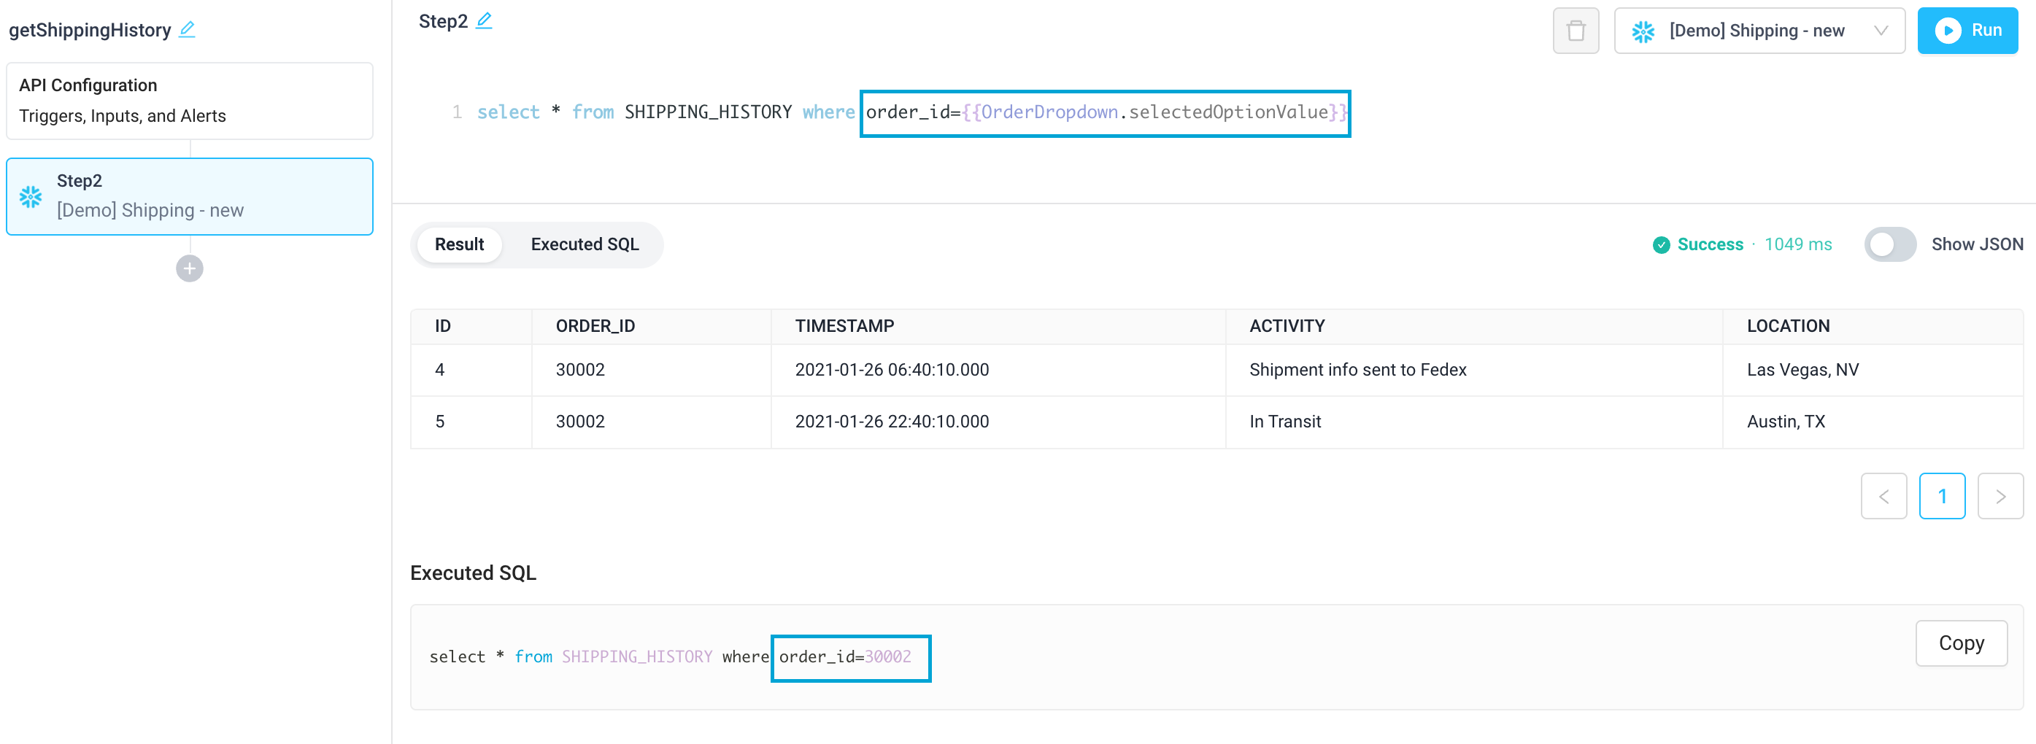The image size is (2036, 744).
Task: Click the edit pencil next to Step2 title
Action: pos(484,21)
